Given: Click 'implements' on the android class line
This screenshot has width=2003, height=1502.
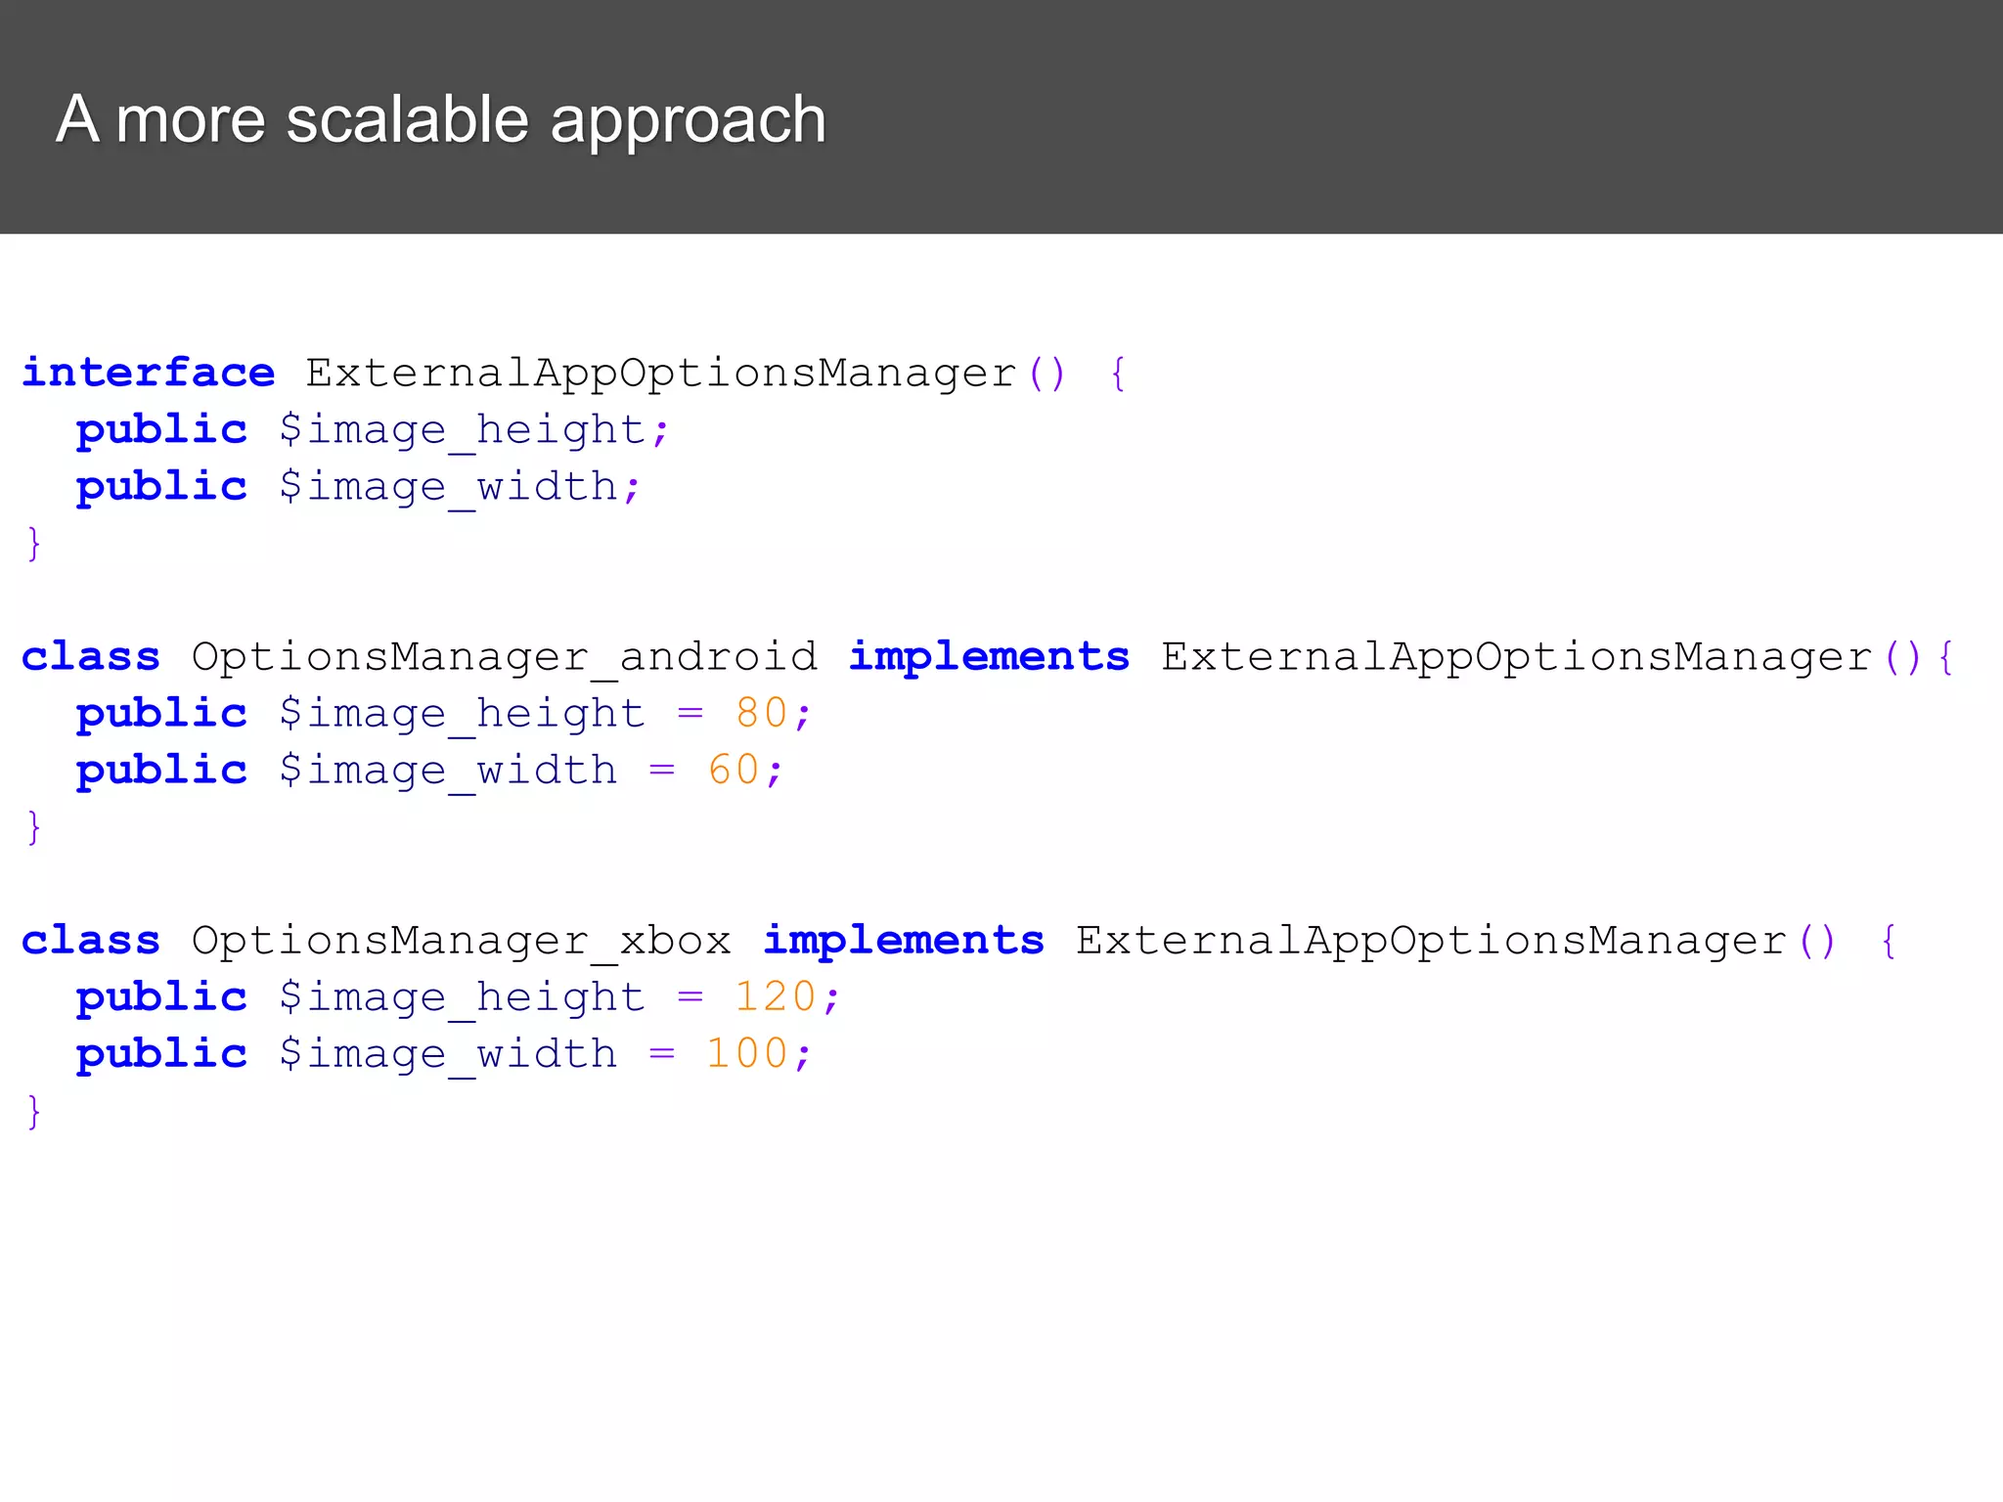Looking at the screenshot, I should 989,658.
